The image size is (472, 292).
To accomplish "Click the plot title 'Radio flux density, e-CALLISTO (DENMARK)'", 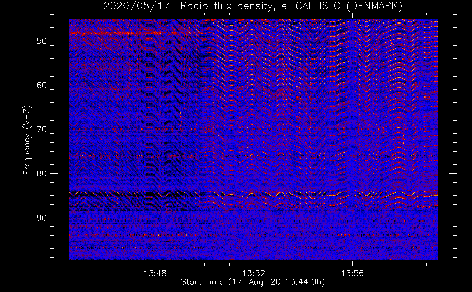I will (x=291, y=6).
